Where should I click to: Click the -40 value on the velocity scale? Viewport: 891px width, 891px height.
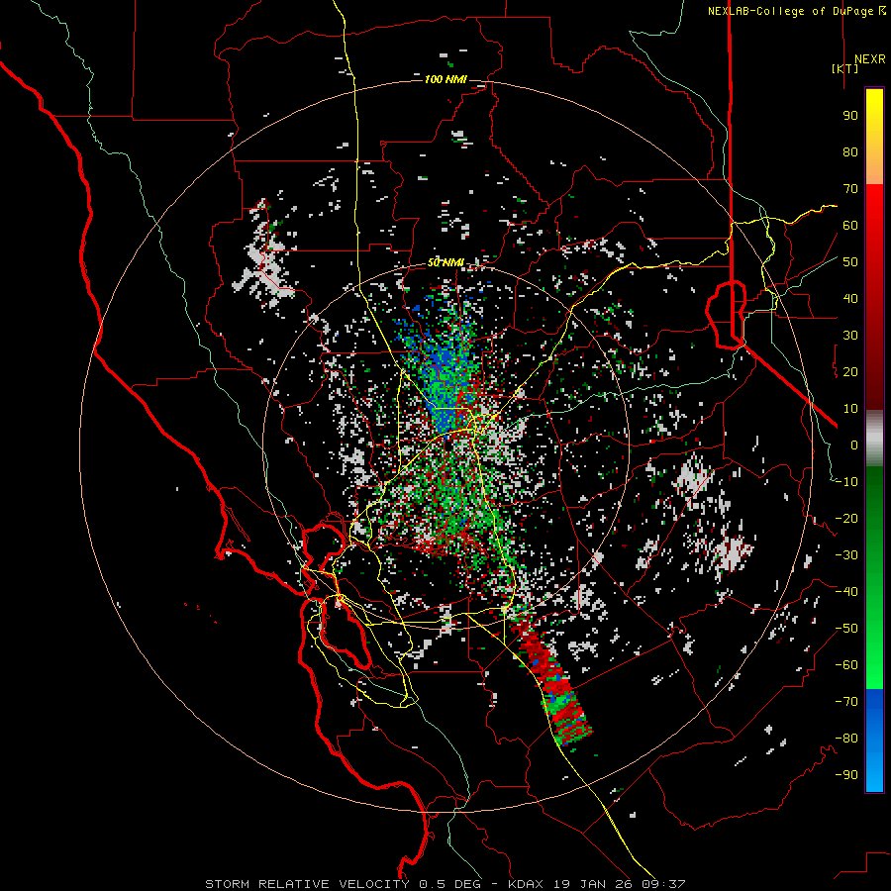coord(846,592)
